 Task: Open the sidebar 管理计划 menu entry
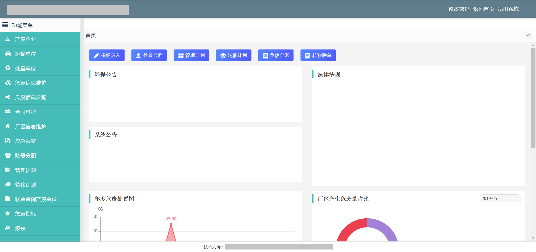click(x=40, y=170)
